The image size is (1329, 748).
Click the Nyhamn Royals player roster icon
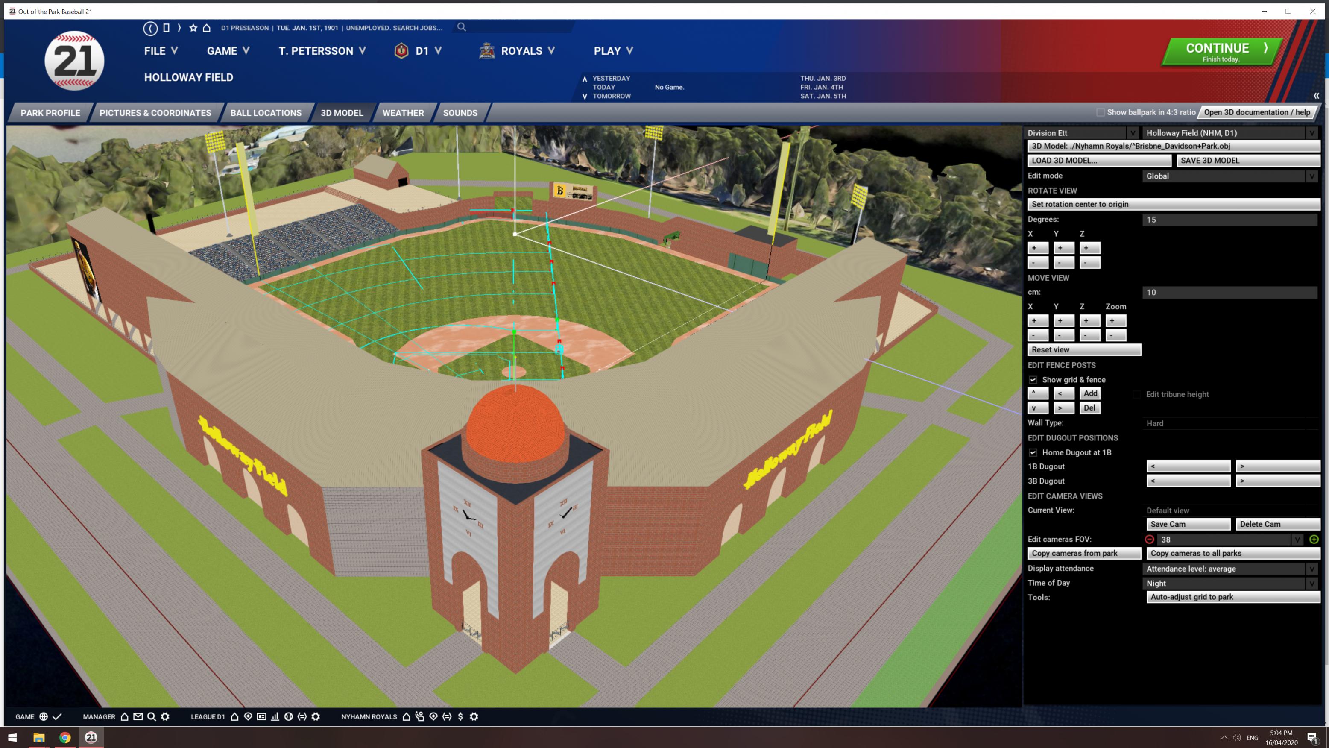pyautogui.click(x=419, y=716)
